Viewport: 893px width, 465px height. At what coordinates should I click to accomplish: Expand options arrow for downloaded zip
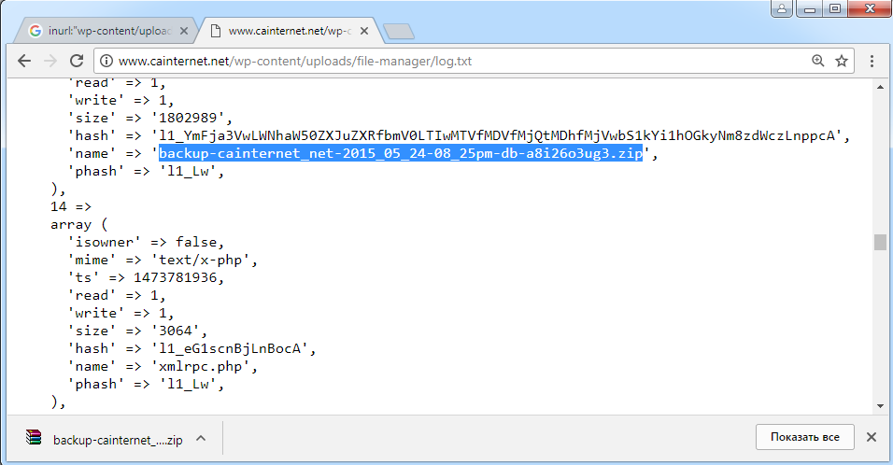tap(201, 438)
